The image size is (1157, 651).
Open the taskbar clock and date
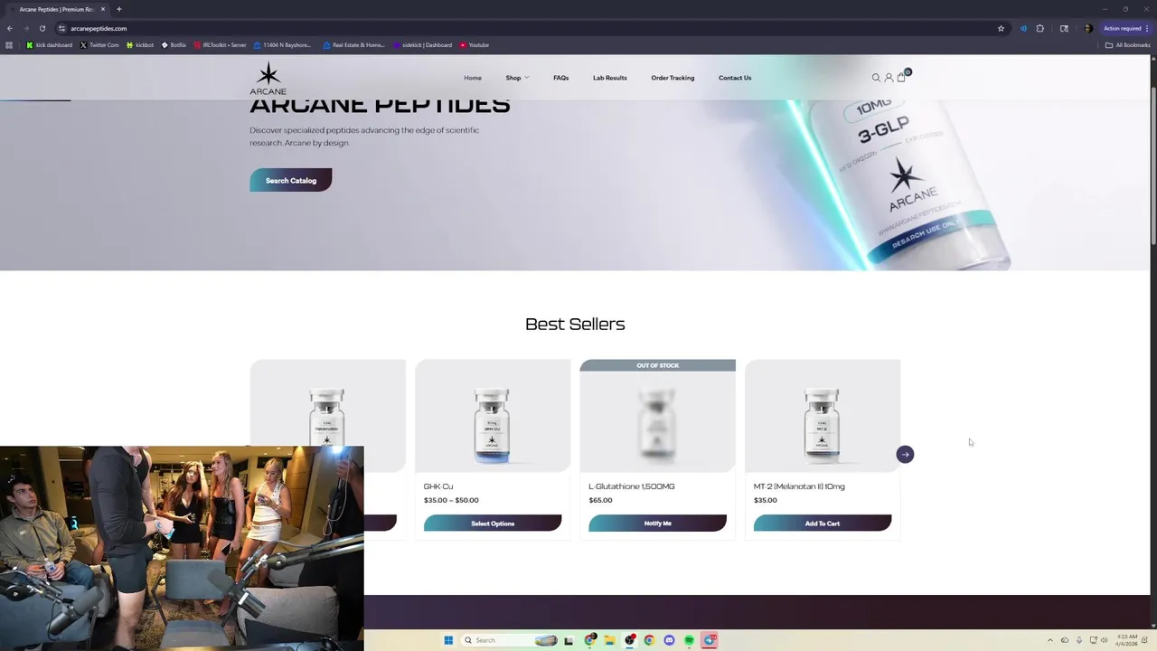[1126, 640]
